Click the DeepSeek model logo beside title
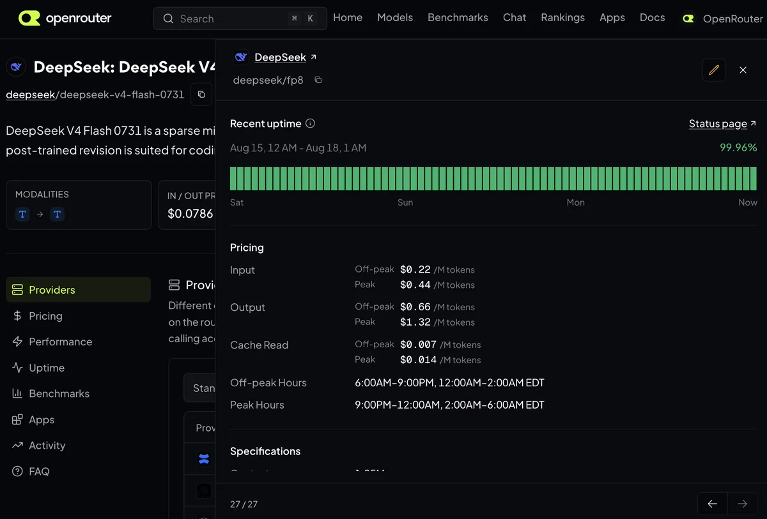Screen dimensions: 767x519 coord(16,66)
